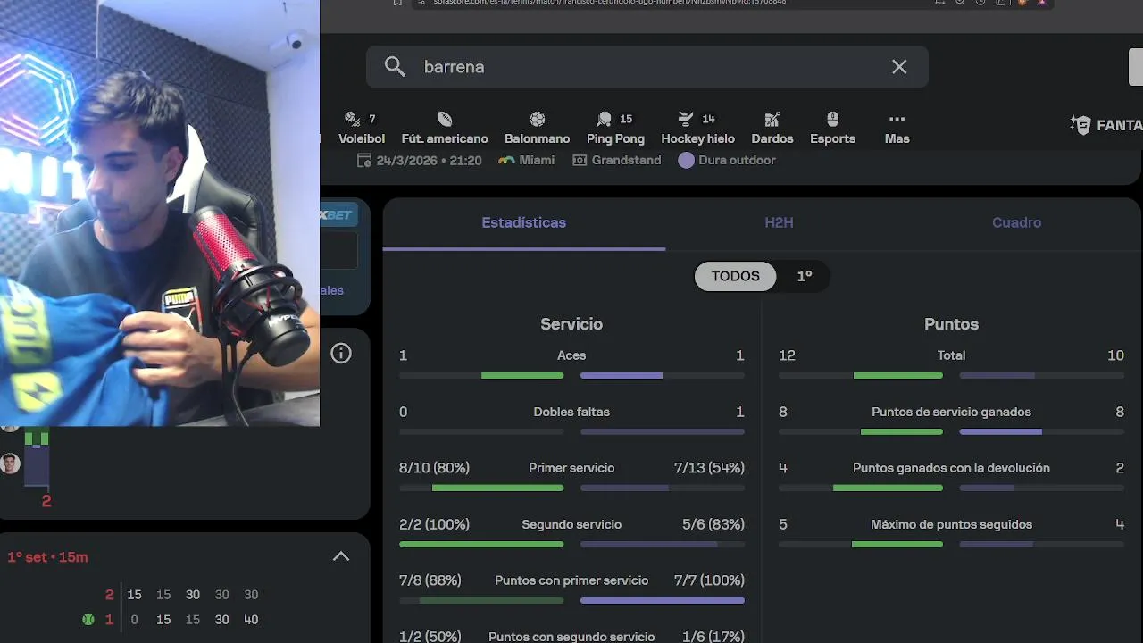Click the player avatar thumbnail
This screenshot has width=1143, height=643.
[10, 463]
